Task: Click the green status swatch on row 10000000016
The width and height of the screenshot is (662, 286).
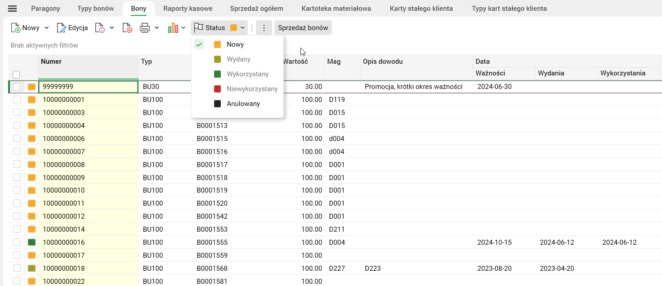Action: point(31,242)
